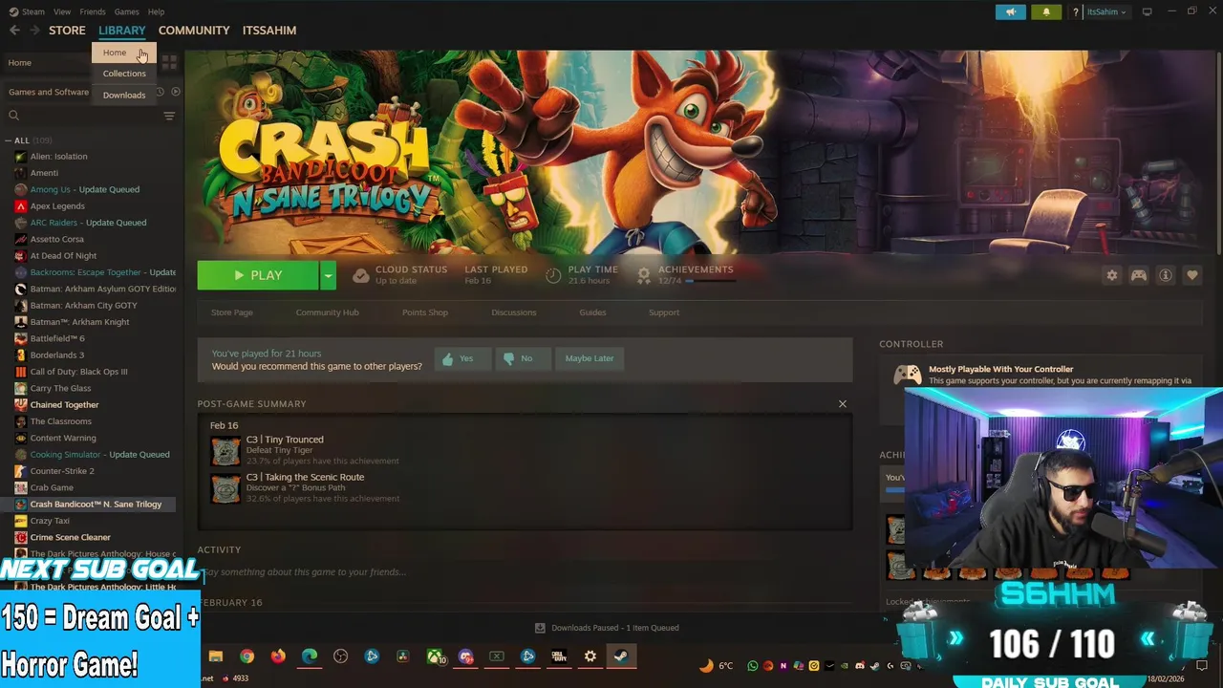Recommend the game with Yes

461,358
